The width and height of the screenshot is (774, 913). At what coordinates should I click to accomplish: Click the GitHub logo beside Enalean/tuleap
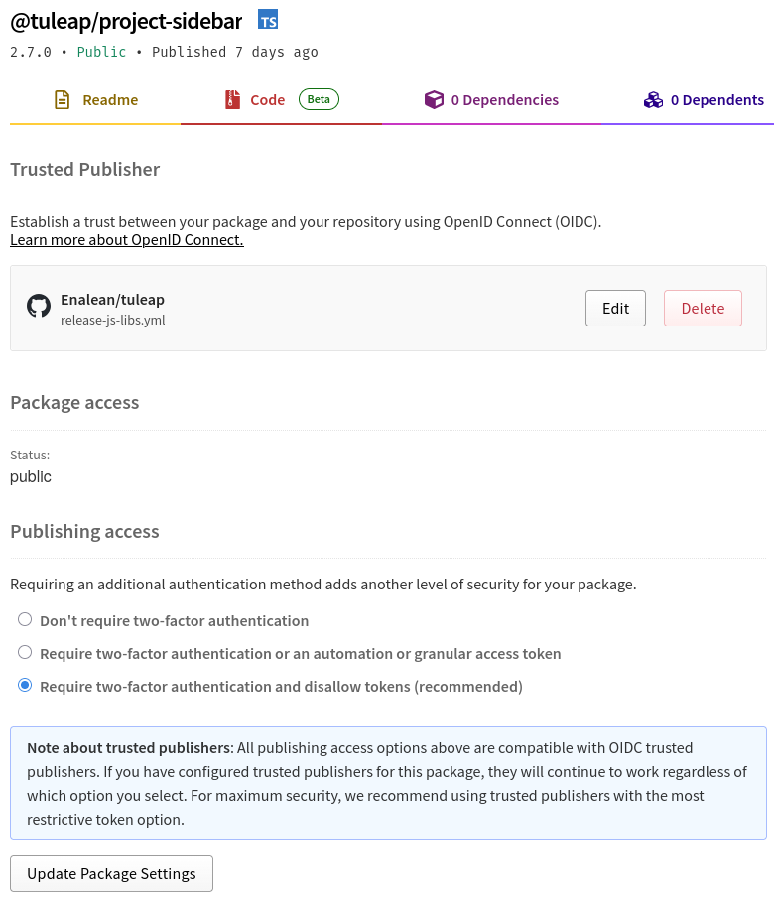click(39, 306)
